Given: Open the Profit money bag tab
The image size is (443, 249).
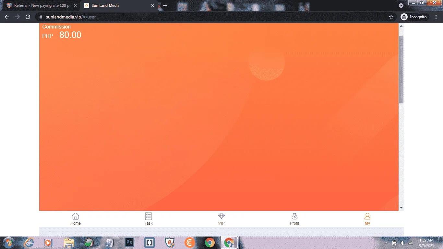Looking at the screenshot, I should pos(294,219).
